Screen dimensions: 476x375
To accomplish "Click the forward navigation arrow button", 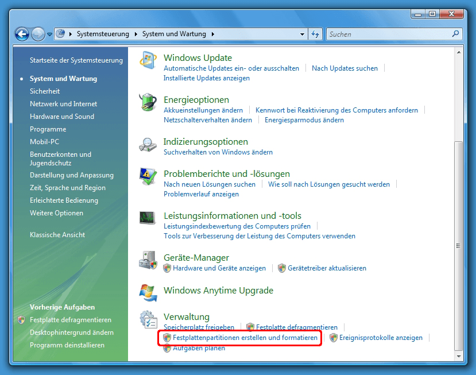I will [x=38, y=34].
